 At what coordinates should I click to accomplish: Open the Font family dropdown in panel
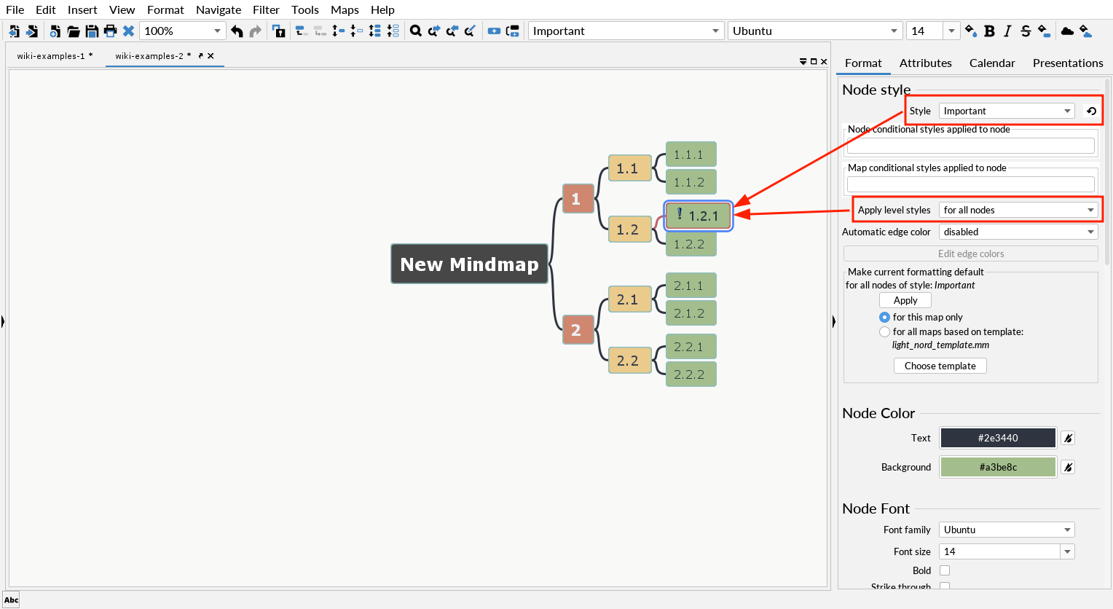[x=1006, y=530]
